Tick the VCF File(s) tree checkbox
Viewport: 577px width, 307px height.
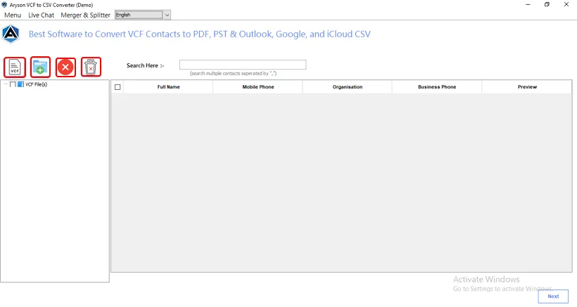pos(13,84)
